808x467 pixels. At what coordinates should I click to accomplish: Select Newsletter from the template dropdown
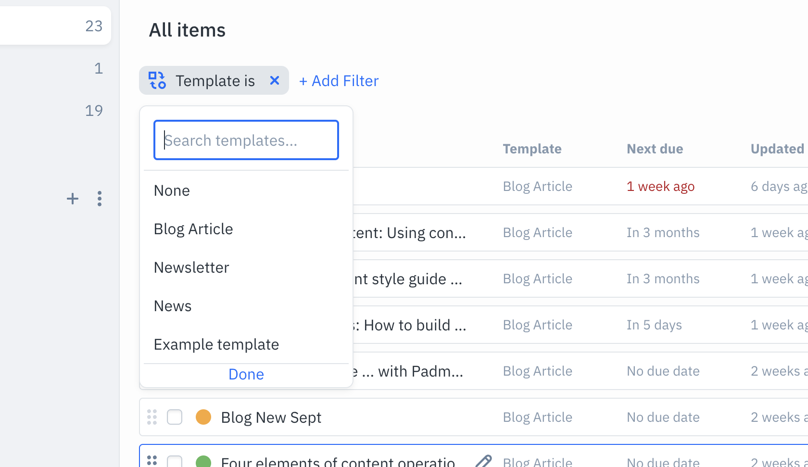(x=191, y=267)
